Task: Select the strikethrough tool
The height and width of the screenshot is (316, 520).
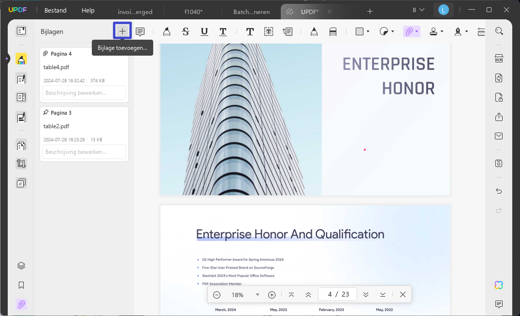Action: pos(186,31)
